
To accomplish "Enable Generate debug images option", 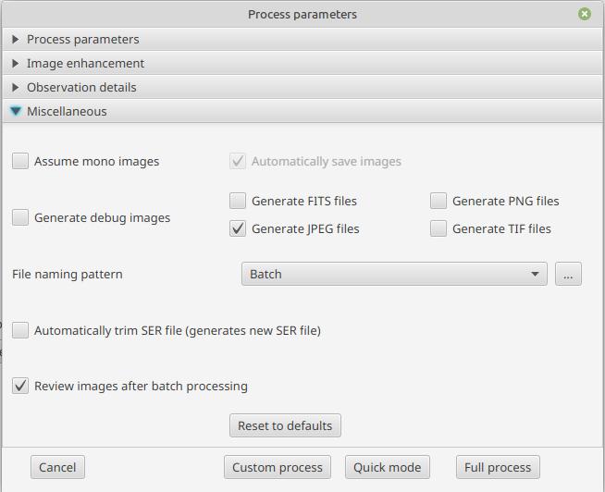I will pos(20,218).
